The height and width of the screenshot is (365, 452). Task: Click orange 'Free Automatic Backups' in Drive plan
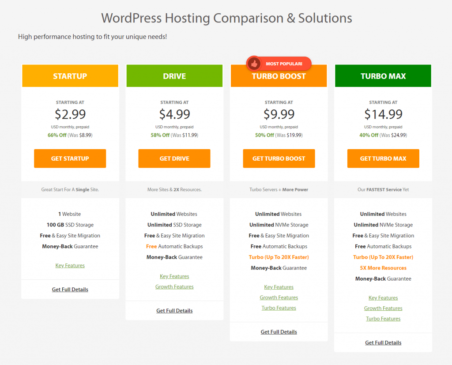click(174, 246)
